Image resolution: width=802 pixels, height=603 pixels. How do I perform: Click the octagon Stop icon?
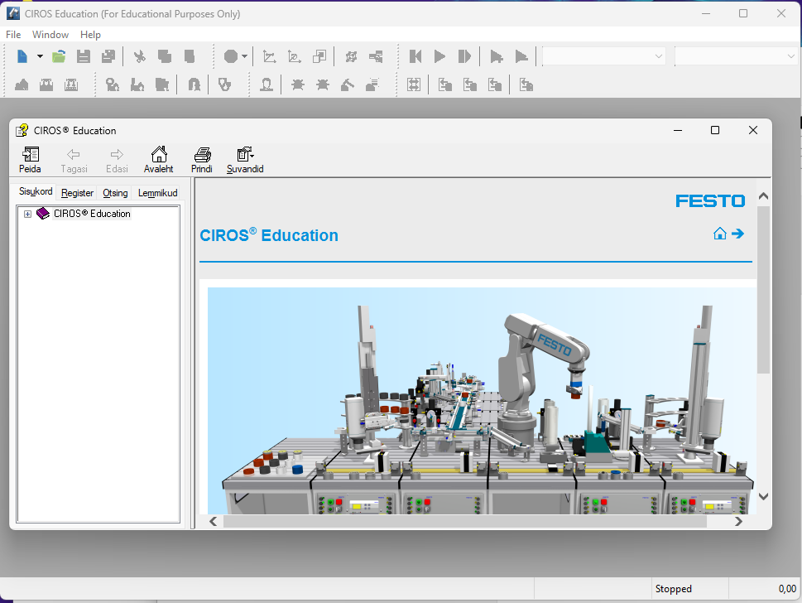[x=231, y=56]
